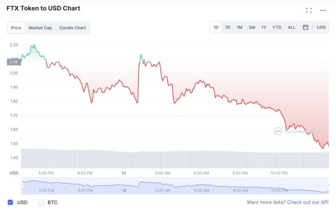Select the 1M time range
The image size is (336, 213).
coord(240,27)
